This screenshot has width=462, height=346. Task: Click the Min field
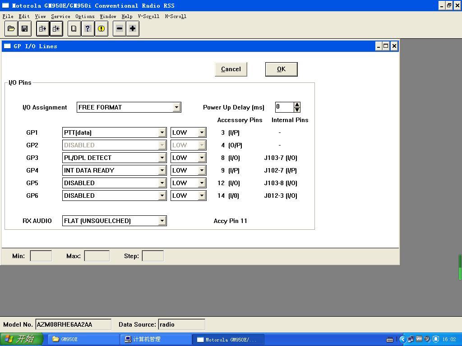(x=41, y=256)
